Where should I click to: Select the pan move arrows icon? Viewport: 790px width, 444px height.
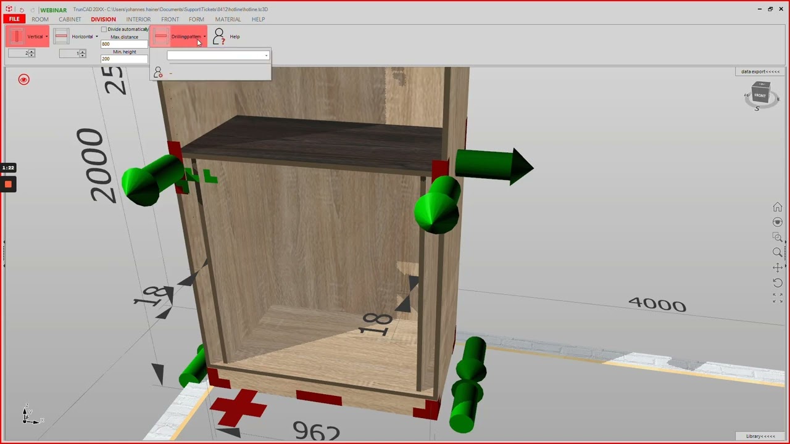click(778, 268)
